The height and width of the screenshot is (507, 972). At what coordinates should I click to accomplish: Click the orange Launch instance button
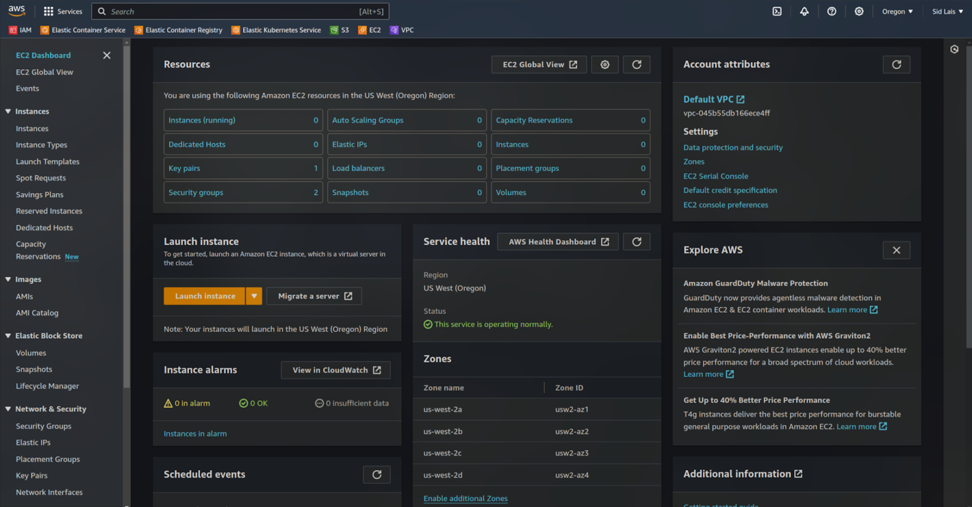(x=205, y=296)
